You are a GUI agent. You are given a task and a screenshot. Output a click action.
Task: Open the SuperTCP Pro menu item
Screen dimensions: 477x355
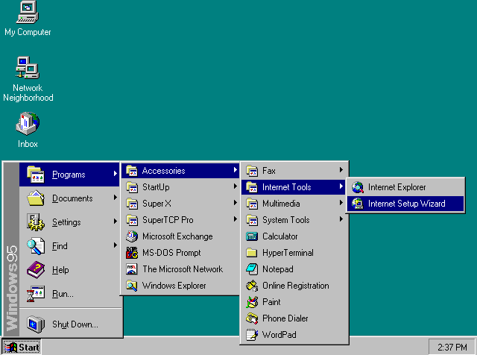click(180, 220)
